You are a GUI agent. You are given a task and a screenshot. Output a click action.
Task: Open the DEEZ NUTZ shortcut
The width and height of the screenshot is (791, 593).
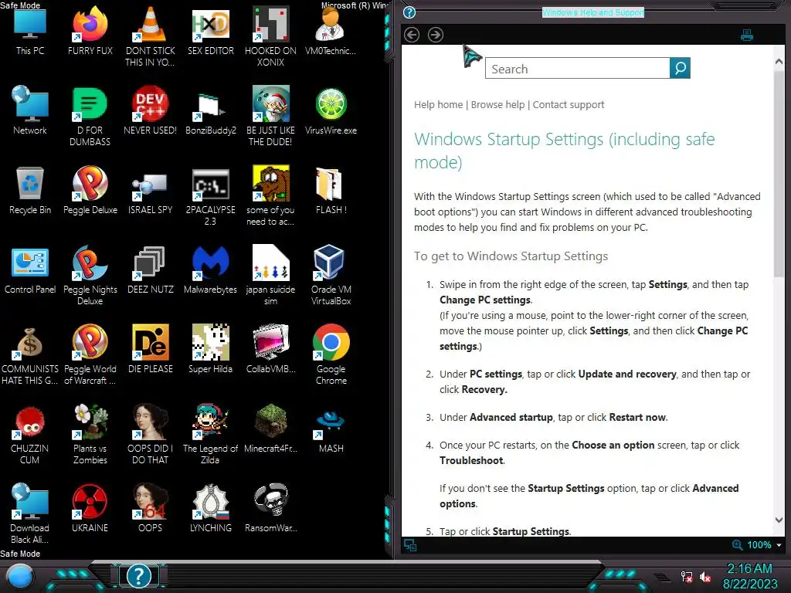150,269
